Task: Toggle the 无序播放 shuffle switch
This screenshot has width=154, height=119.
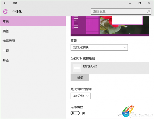Action: [x=75, y=113]
